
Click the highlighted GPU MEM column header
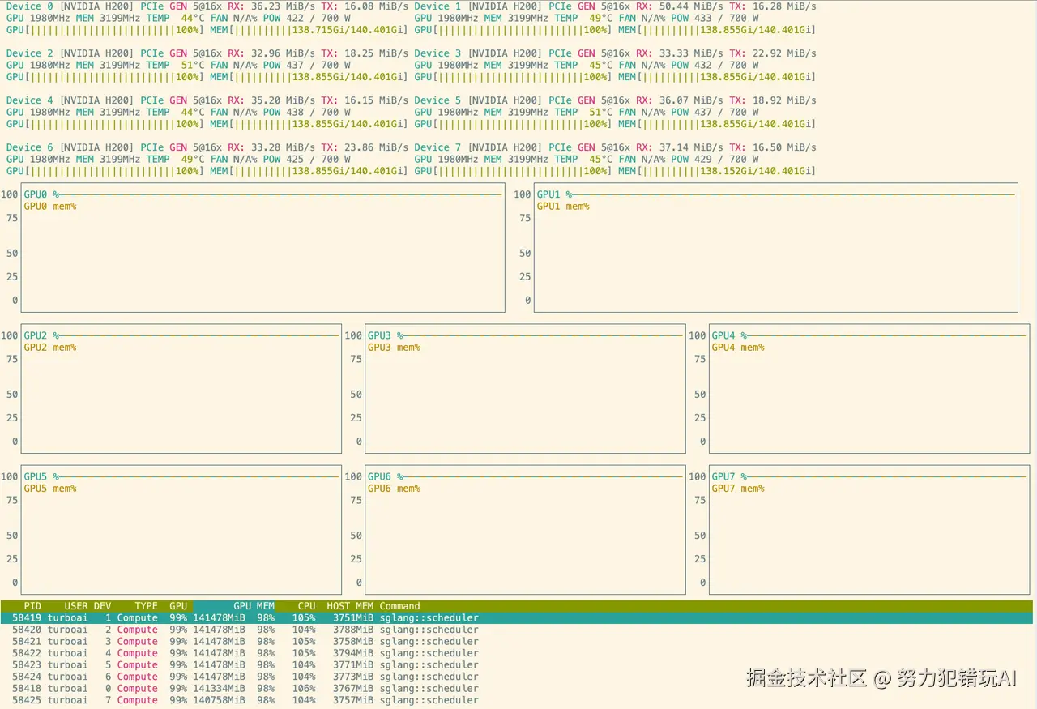(x=254, y=606)
